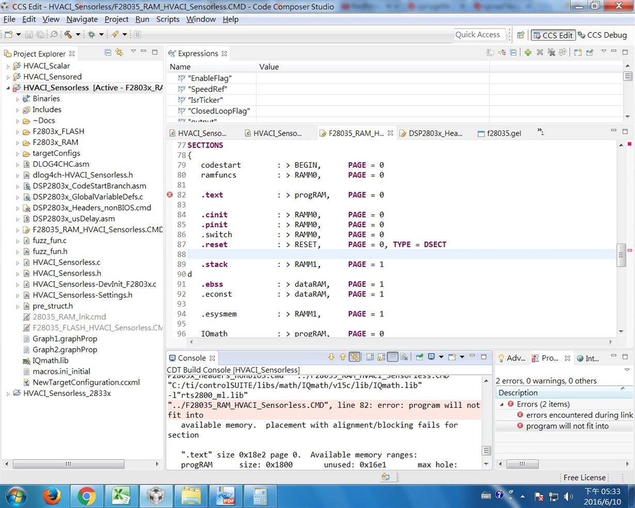Open Debug dropdown arrow
This screenshot has height=508, width=635.
(x=102, y=35)
